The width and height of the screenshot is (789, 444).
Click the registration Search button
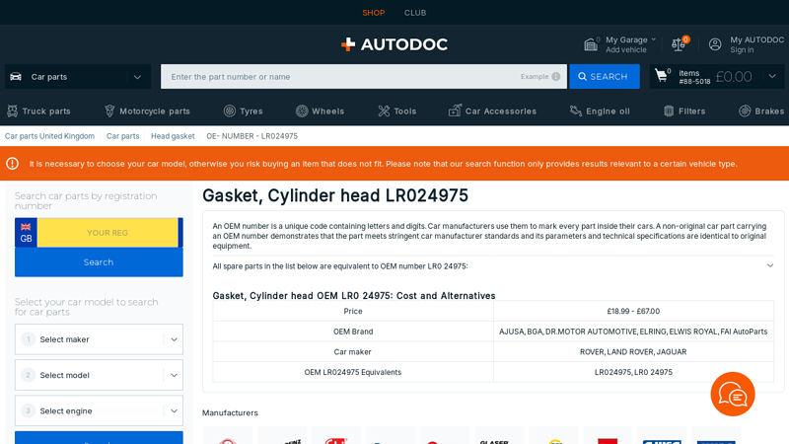(99, 262)
